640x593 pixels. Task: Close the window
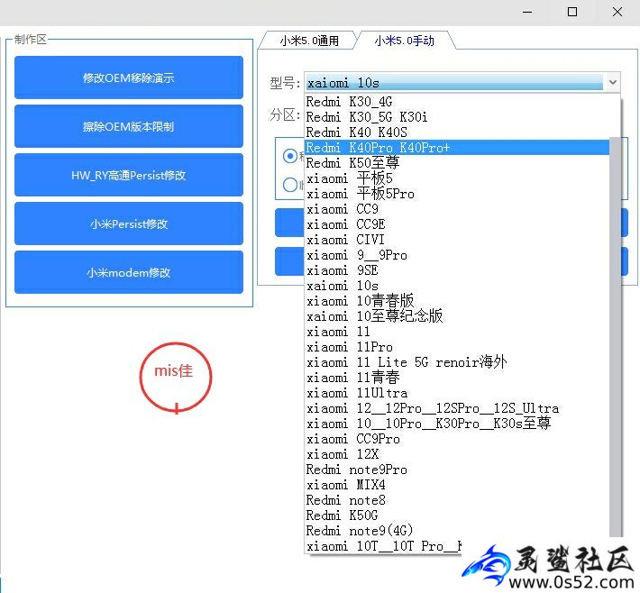[x=617, y=12]
